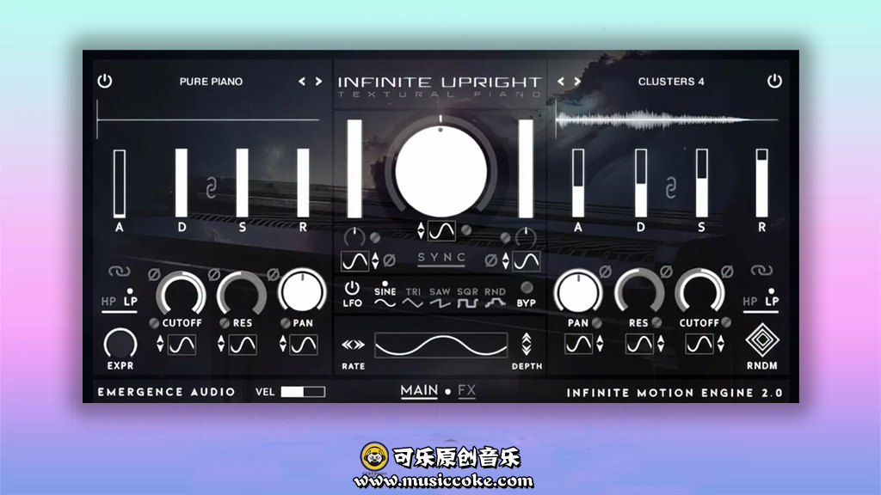The height and width of the screenshot is (495, 881).
Task: Click the left layer PAN knob
Action: (x=302, y=291)
